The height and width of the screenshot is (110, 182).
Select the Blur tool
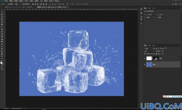(2, 39)
